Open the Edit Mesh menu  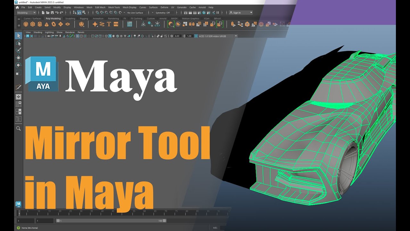tap(100, 7)
